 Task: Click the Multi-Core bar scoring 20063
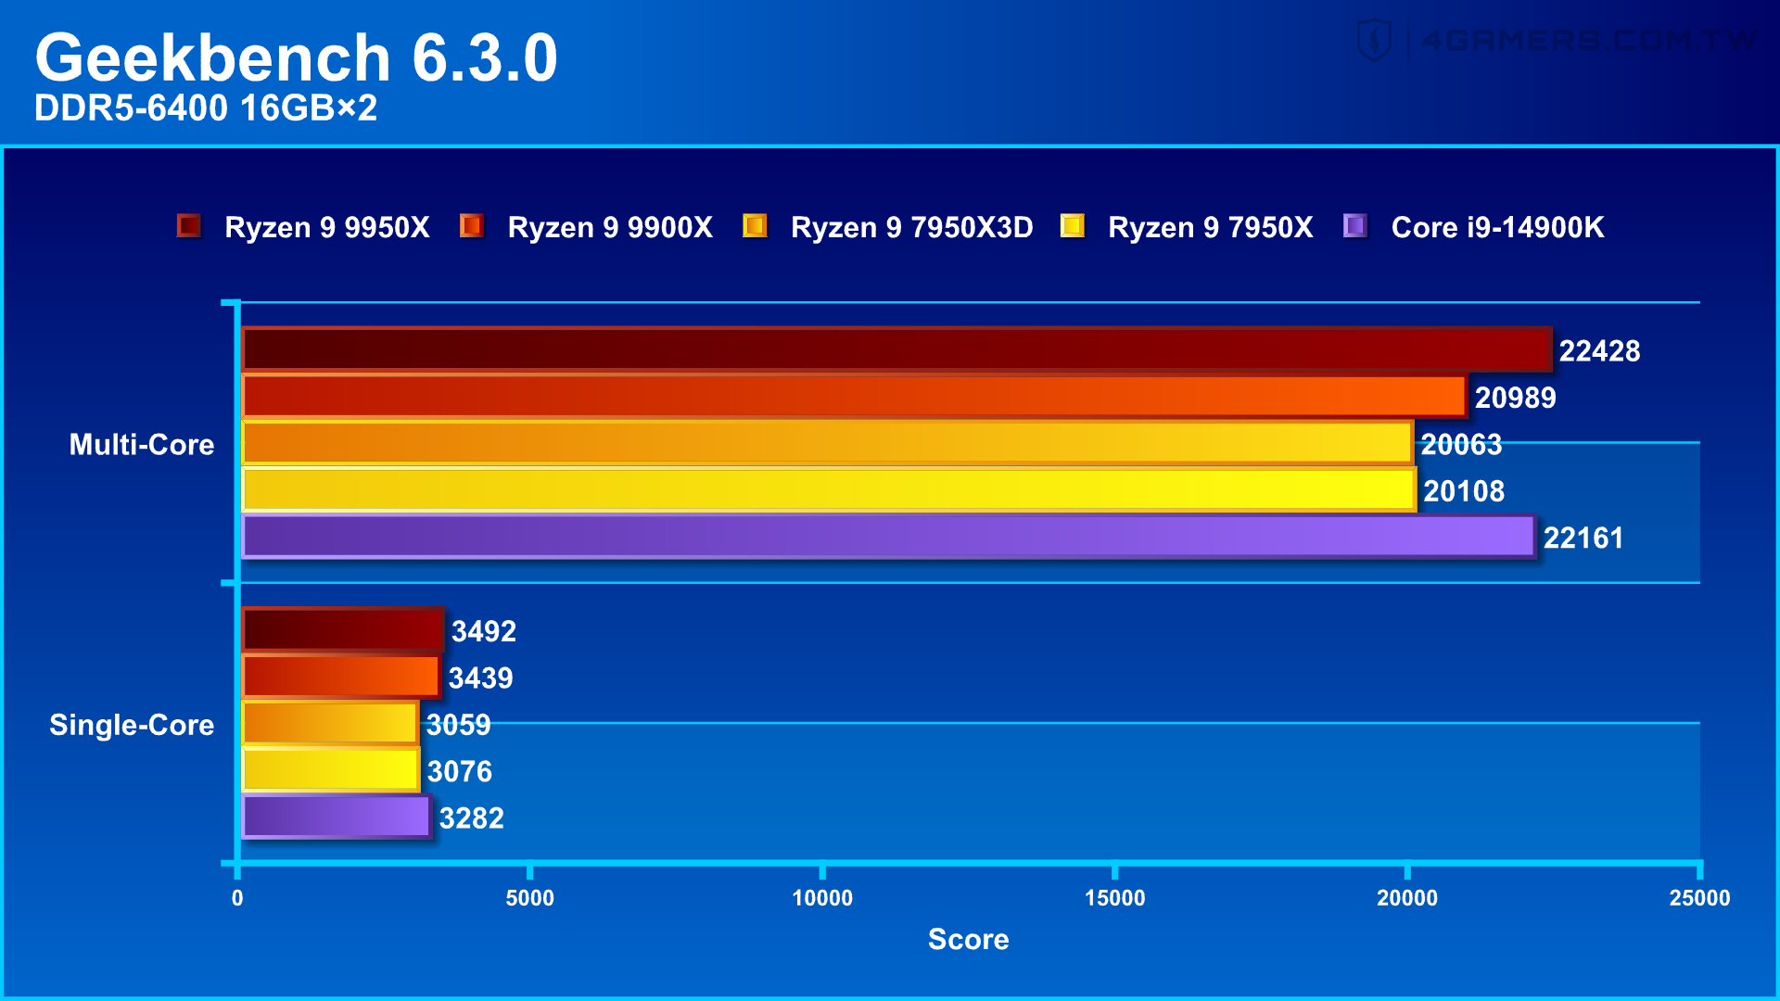click(828, 443)
